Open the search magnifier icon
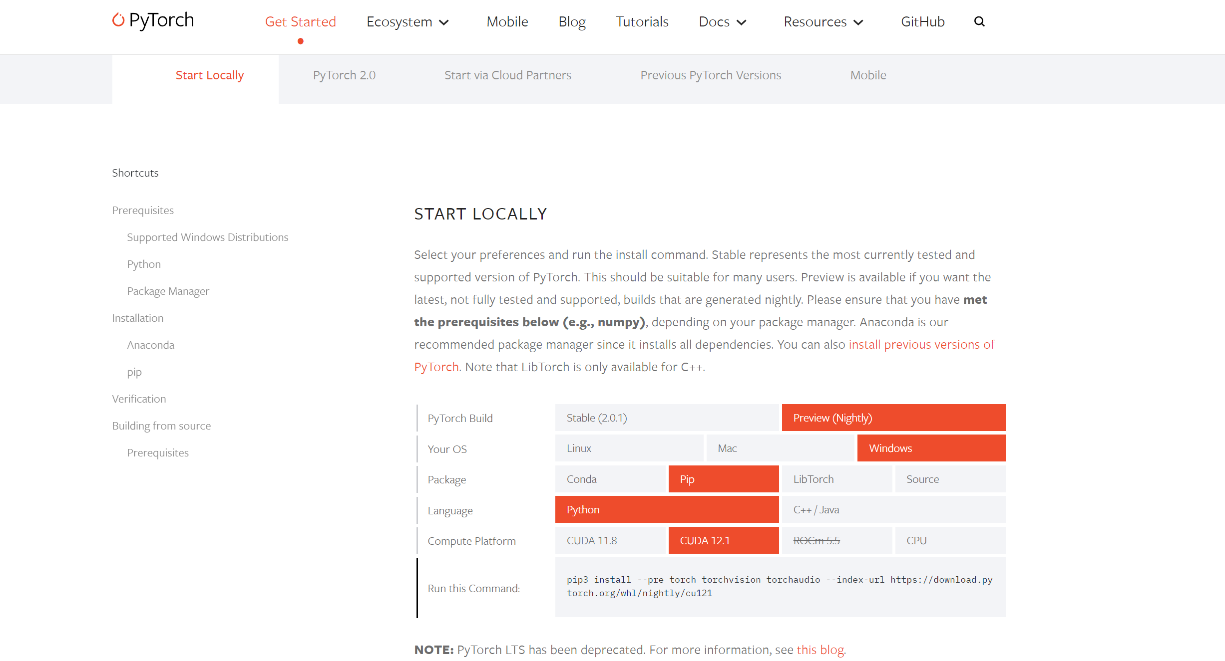Screen dimensions: 1225x661 979,21
